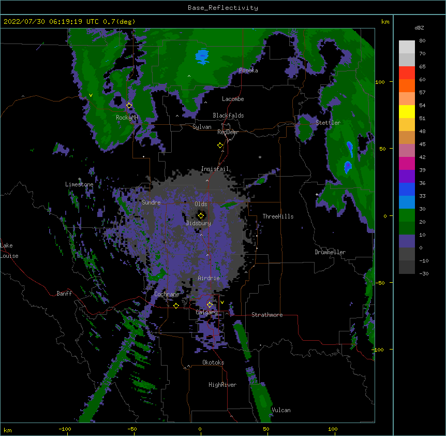Select the HighRiver town label
This screenshot has height=436, width=446.
pos(222,385)
